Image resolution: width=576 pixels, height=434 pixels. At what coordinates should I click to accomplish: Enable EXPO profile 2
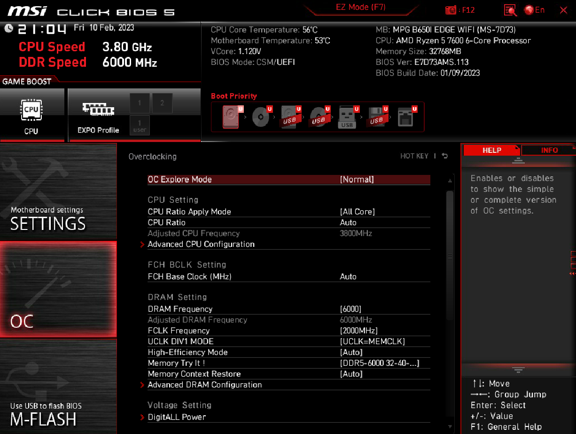(162, 103)
